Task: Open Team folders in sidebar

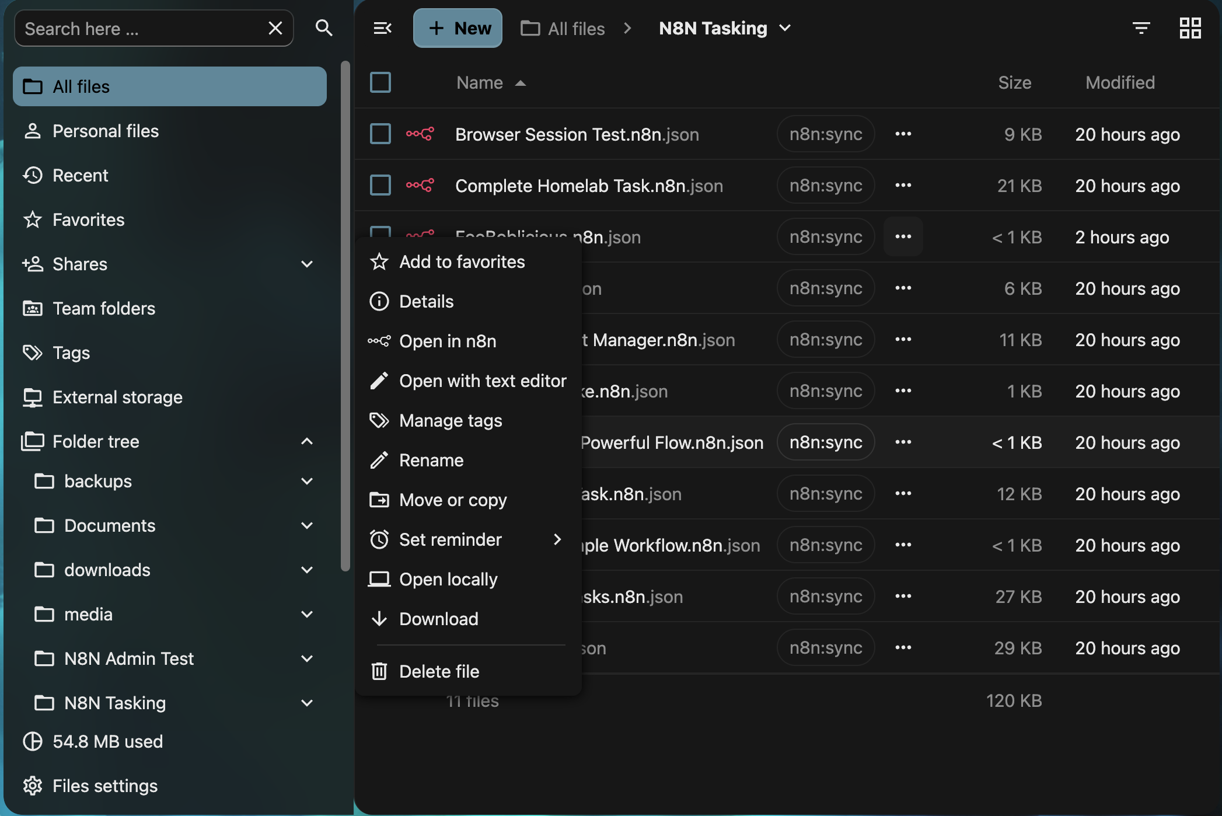Action: pyautogui.click(x=170, y=308)
